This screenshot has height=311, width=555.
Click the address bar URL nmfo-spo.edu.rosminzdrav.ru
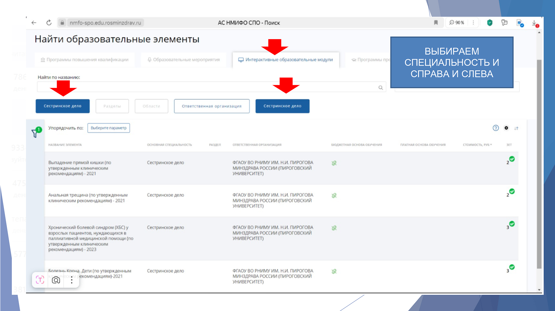pyautogui.click(x=105, y=23)
